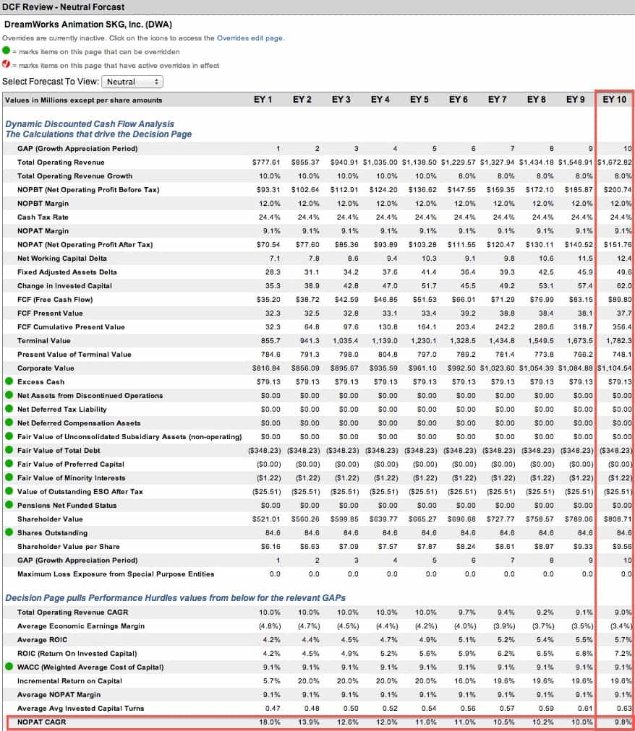Click the Average Economic Earnings Margin label
This screenshot has height=731, width=635.
(81, 626)
